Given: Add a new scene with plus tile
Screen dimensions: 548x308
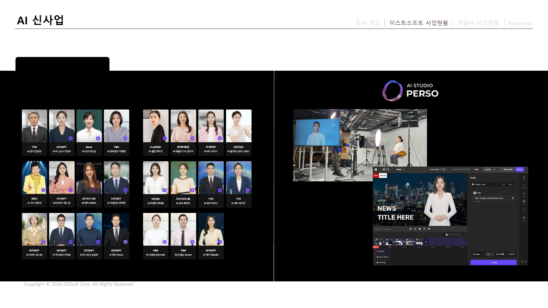Looking at the screenshot, I should [426, 242].
